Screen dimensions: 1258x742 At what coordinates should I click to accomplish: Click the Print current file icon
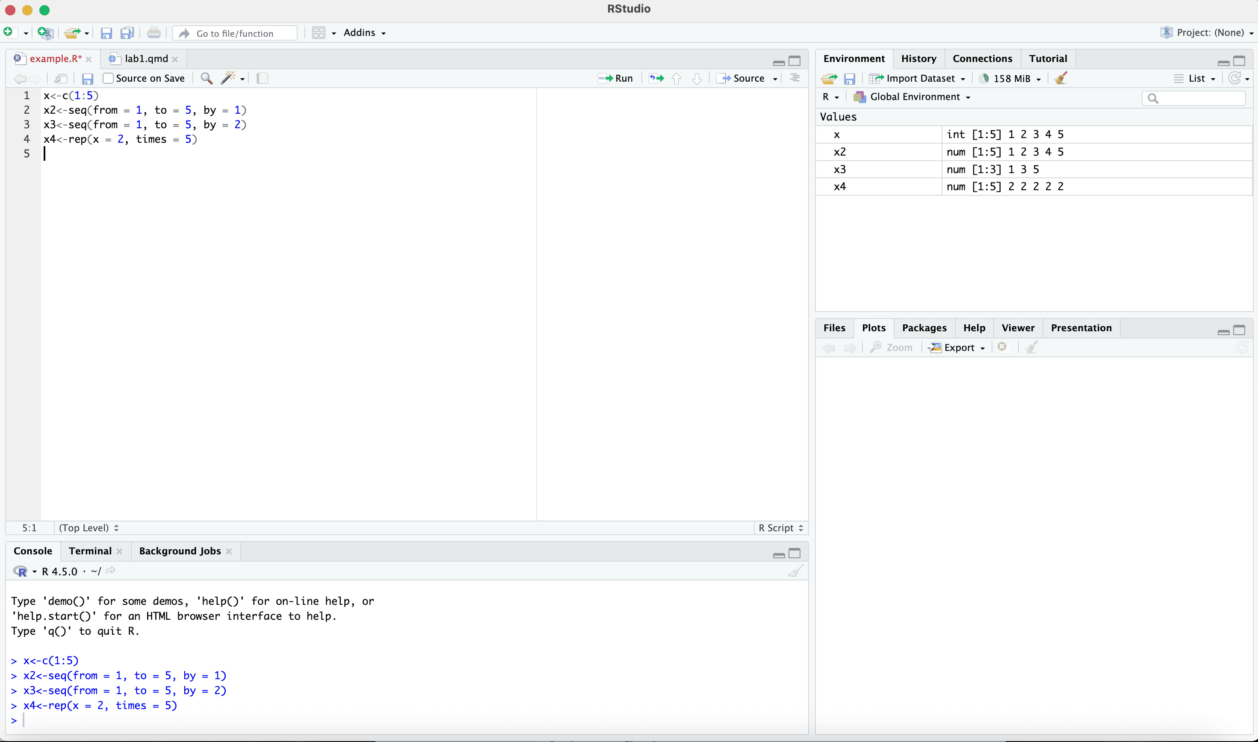tap(154, 33)
